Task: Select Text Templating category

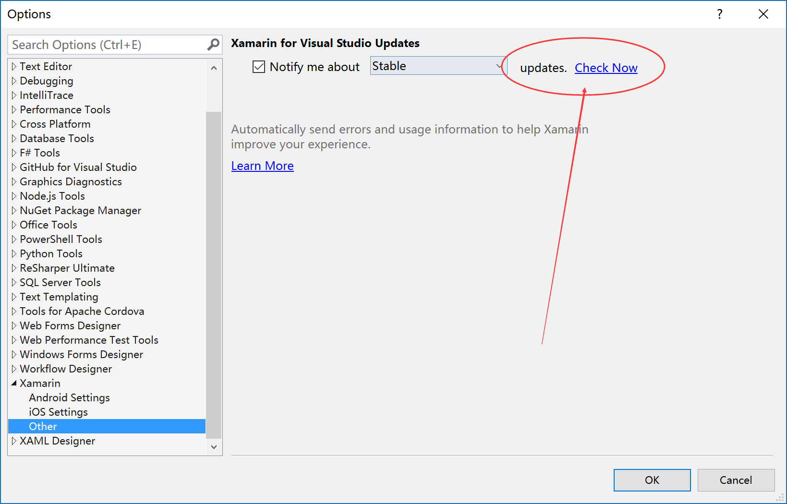Action: tap(59, 297)
